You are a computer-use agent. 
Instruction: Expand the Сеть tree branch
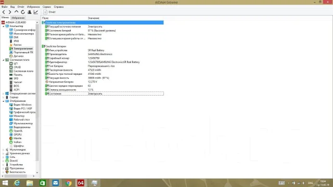click(x=4, y=157)
